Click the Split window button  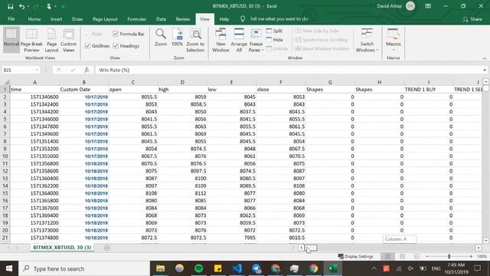[x=274, y=31]
